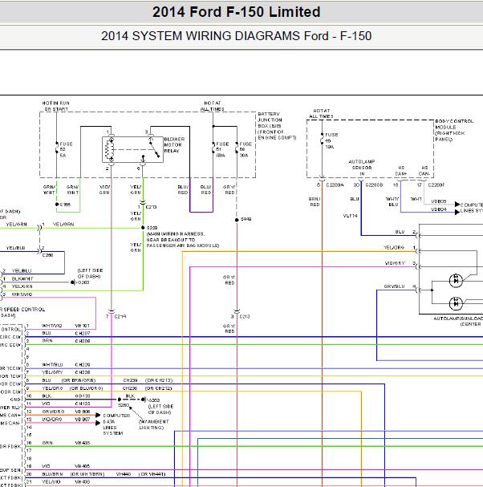Click circuit label CH207
The width and height of the screenshot is (483, 487).
point(83,333)
